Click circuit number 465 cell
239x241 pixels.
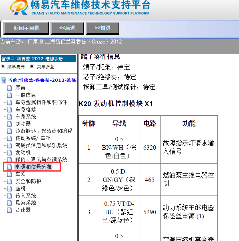[150, 180]
